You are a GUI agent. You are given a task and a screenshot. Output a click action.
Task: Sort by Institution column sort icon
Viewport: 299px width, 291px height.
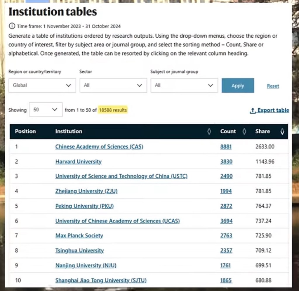[209, 131]
